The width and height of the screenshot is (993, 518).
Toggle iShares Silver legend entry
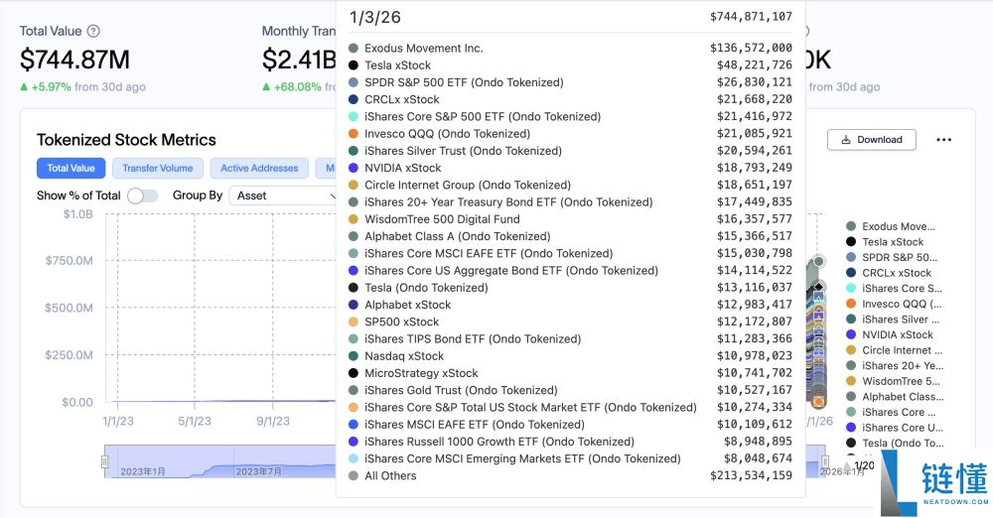point(893,320)
